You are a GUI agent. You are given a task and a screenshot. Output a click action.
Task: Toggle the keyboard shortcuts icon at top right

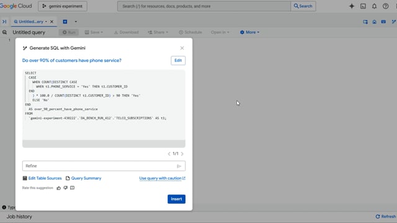pos(383,22)
